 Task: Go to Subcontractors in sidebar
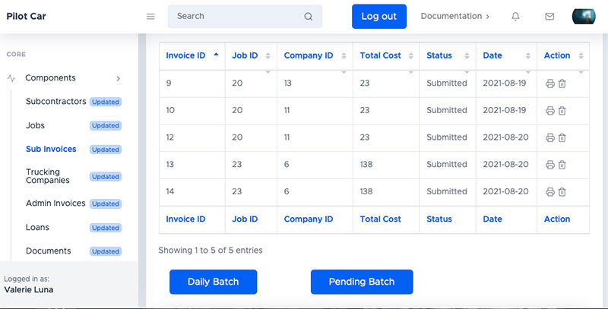[55, 102]
